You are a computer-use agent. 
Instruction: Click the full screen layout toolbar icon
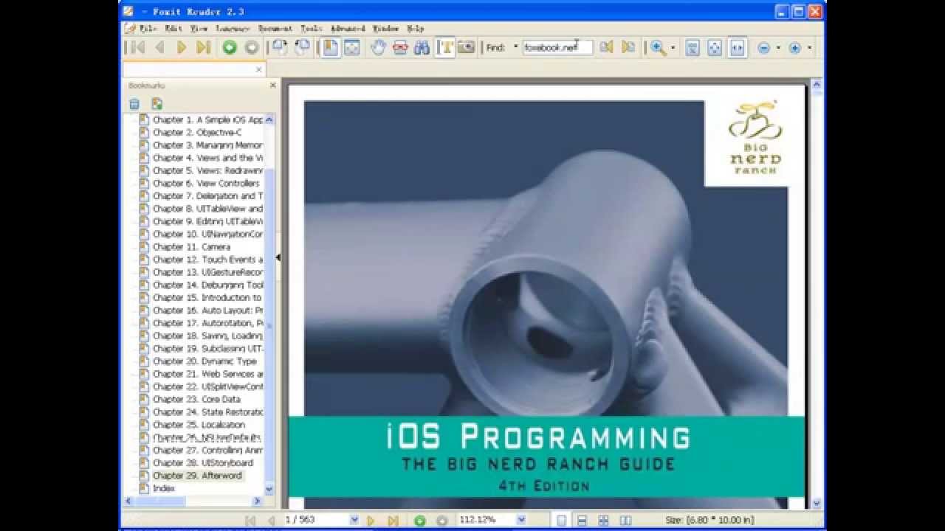tap(352, 48)
